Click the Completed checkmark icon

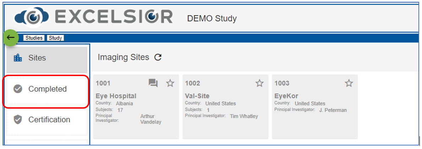point(18,89)
